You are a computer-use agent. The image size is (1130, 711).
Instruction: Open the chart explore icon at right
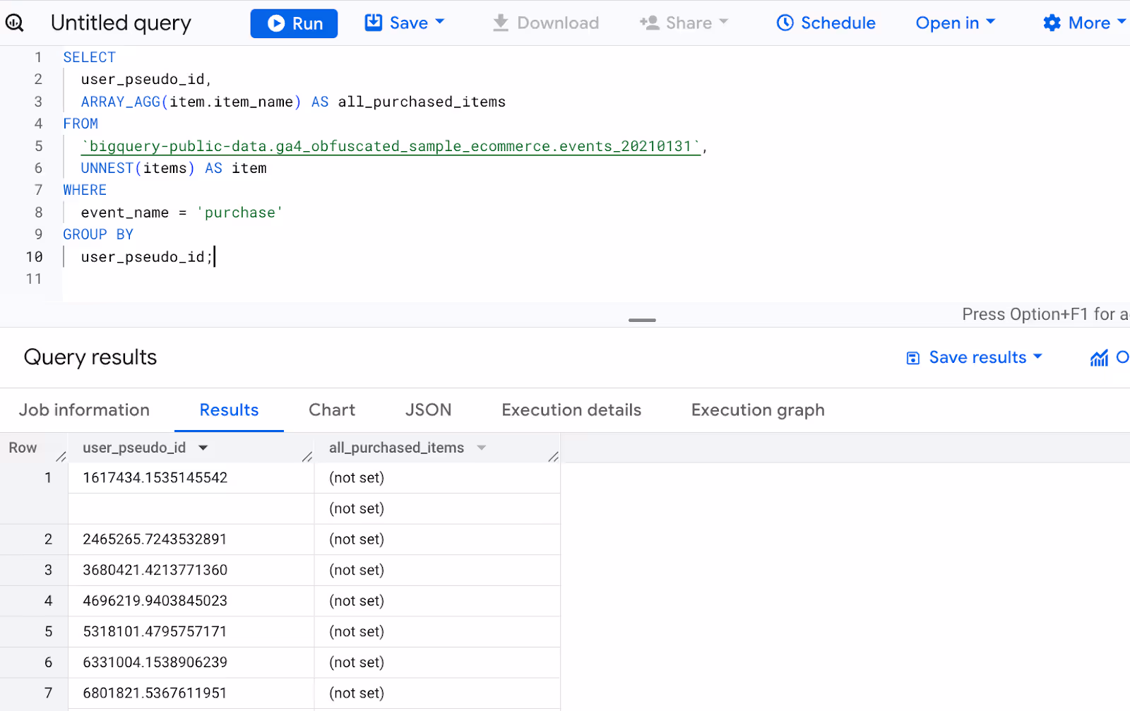(x=1099, y=358)
